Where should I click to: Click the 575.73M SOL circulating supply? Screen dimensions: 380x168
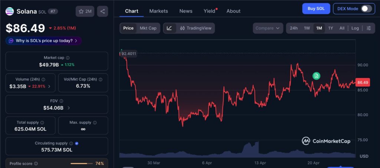57,150
